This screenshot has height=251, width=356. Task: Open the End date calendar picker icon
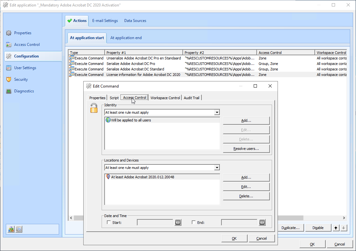262,222
